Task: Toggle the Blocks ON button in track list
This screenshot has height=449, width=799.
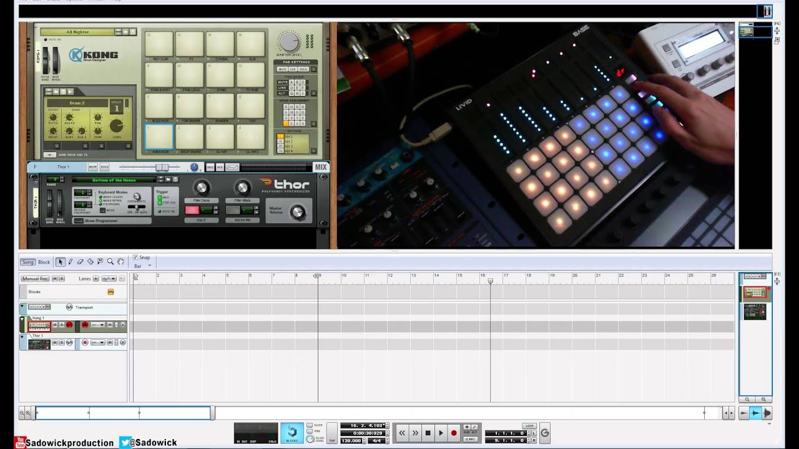Action: (110, 292)
